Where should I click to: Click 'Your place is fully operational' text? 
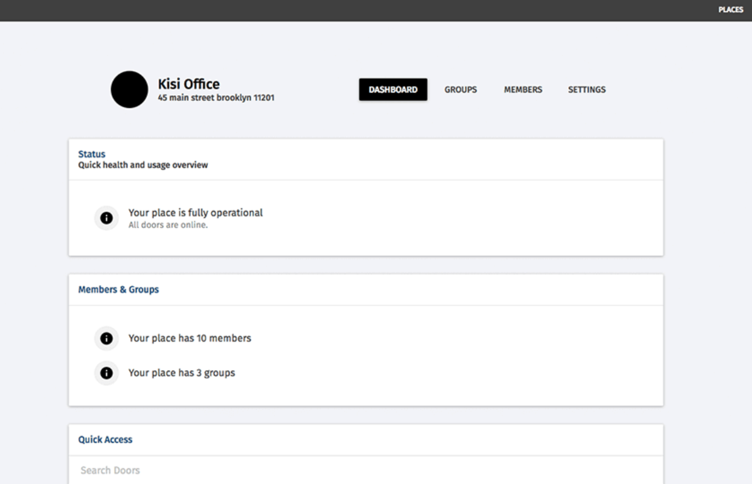coord(195,213)
